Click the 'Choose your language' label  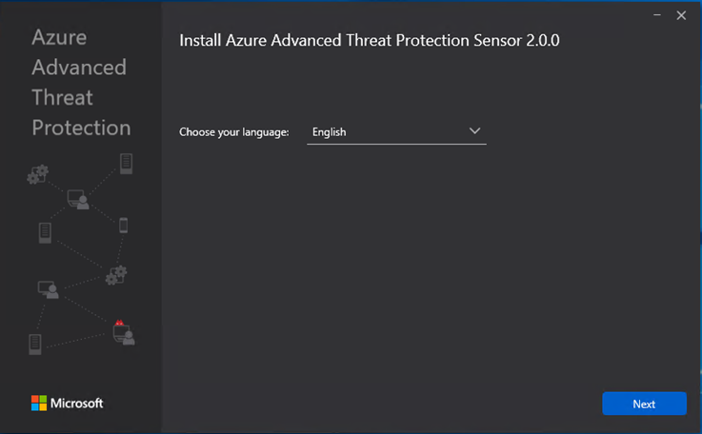pyautogui.click(x=234, y=132)
